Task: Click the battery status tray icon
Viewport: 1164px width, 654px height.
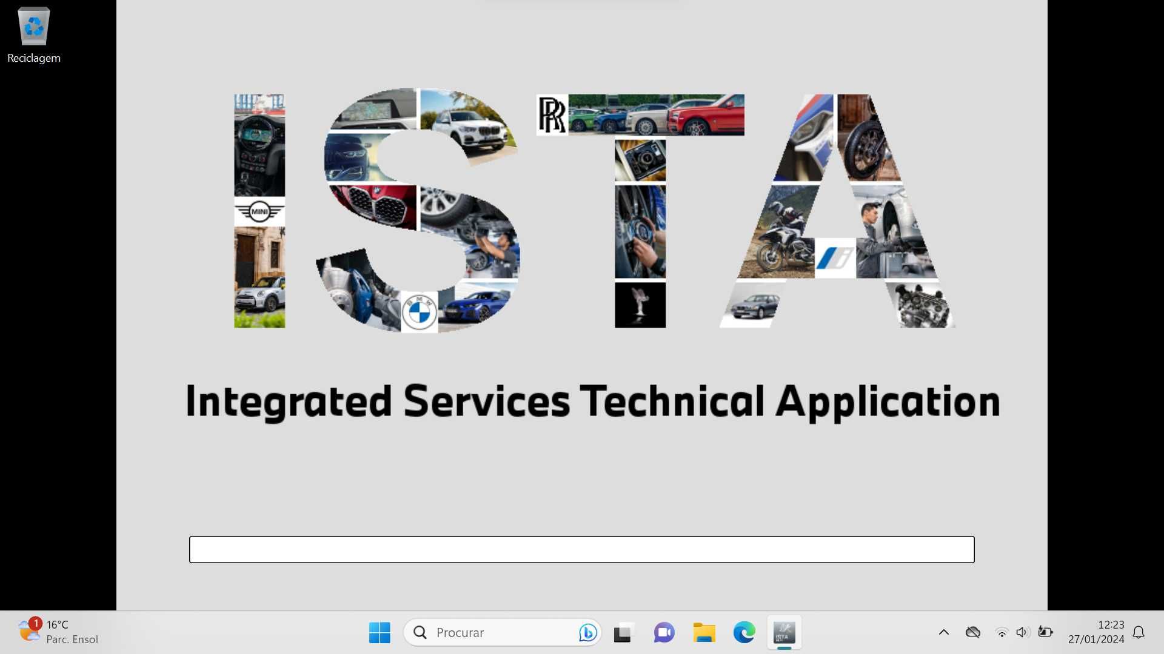Action: tap(1046, 632)
